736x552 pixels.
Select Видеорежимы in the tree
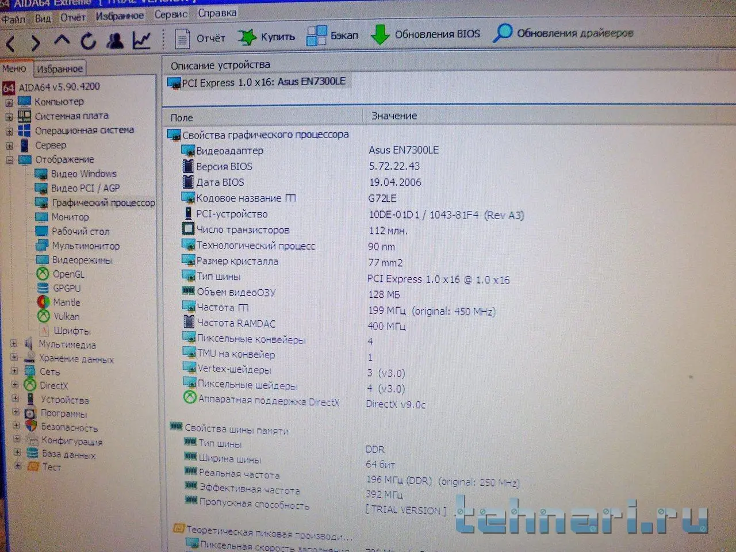point(74,260)
